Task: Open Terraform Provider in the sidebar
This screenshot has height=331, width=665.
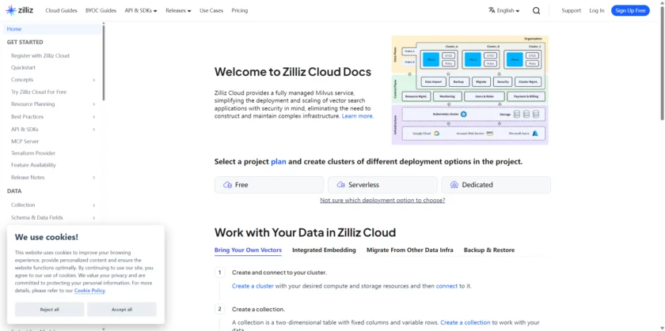Action: pos(33,153)
